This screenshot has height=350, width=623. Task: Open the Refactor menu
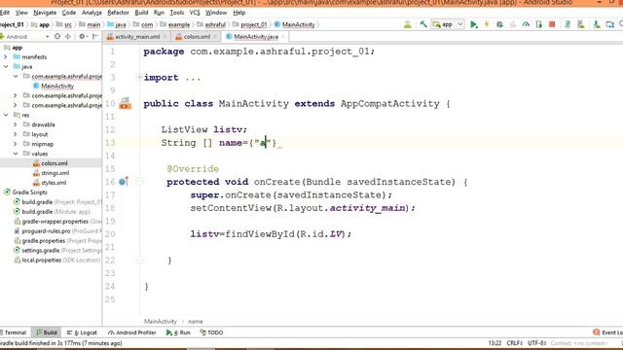[x=118, y=13]
